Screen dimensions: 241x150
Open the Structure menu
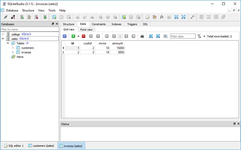coord(28,10)
